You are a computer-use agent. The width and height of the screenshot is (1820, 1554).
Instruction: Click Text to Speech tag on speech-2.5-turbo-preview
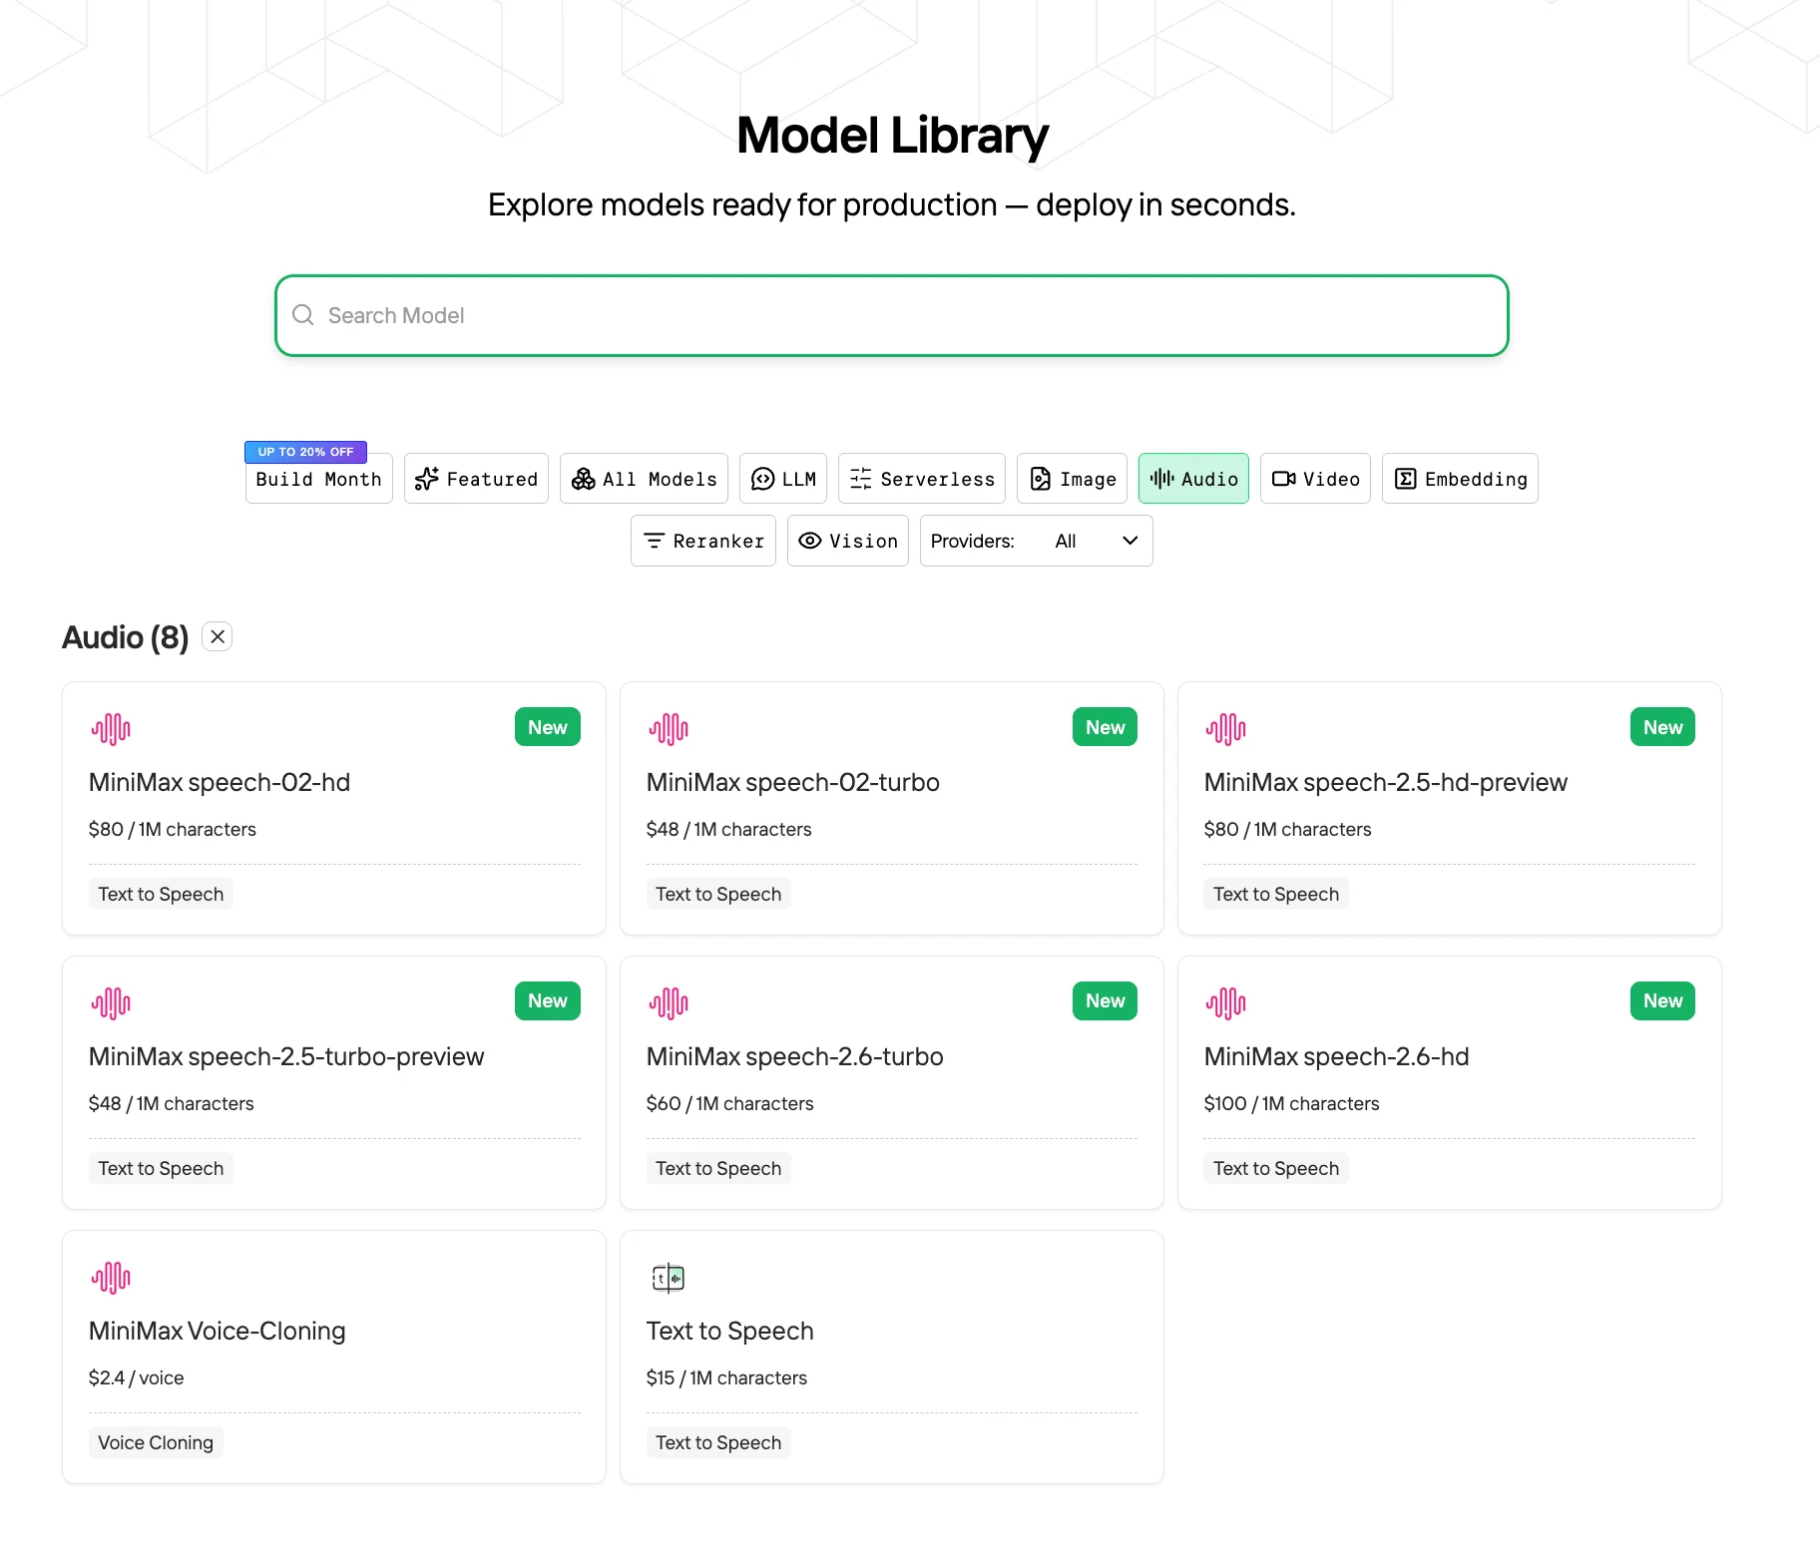(x=161, y=1168)
